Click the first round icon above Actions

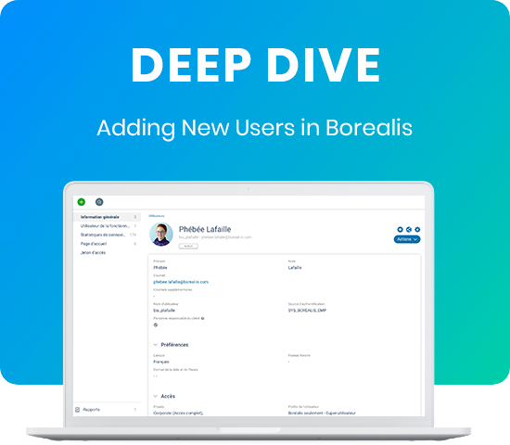tap(400, 229)
